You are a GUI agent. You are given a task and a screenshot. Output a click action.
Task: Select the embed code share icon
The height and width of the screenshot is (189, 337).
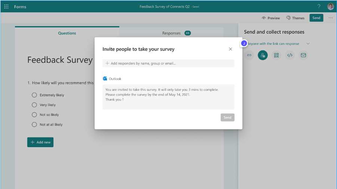tap(290, 55)
